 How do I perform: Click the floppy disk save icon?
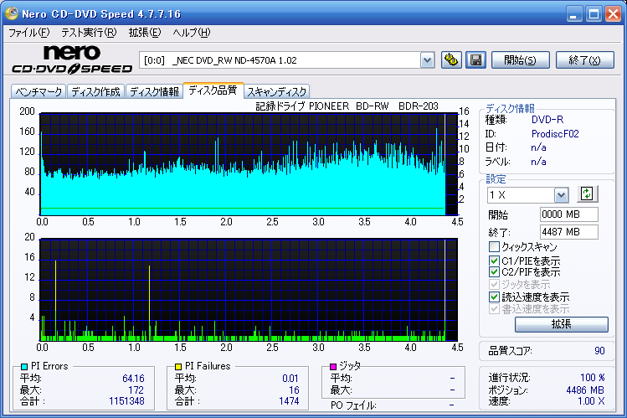click(475, 60)
